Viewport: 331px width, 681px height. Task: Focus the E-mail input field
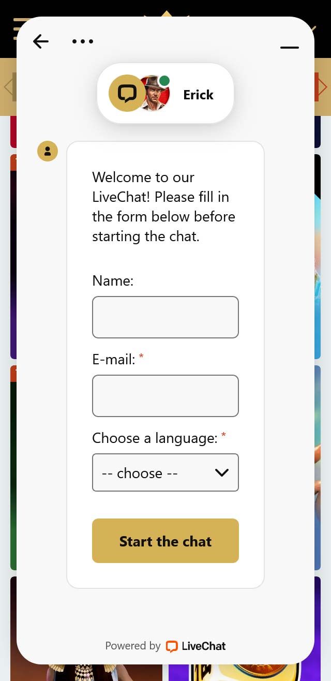(x=165, y=396)
